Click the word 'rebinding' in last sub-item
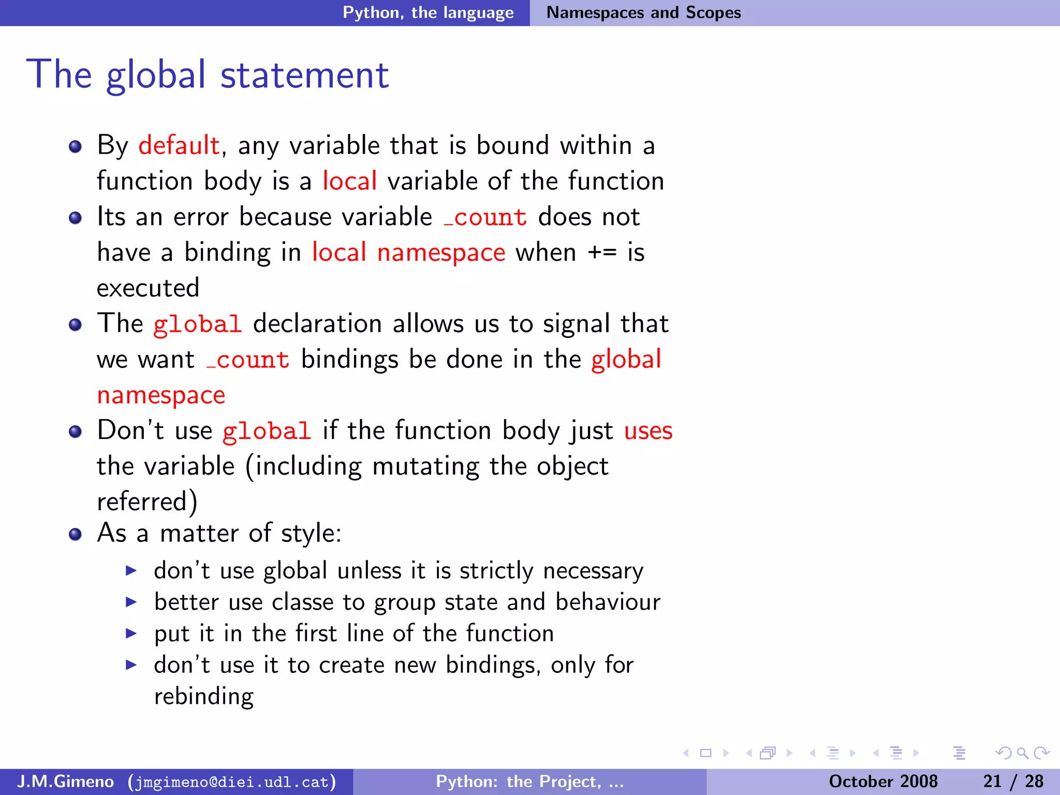1060x795 pixels. click(204, 697)
